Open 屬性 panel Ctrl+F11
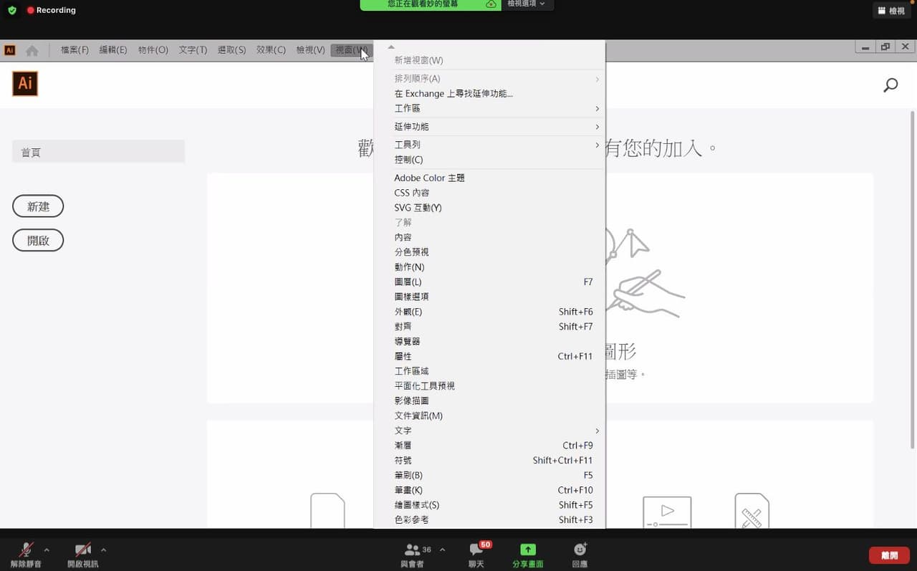917x571 pixels. [x=490, y=356]
